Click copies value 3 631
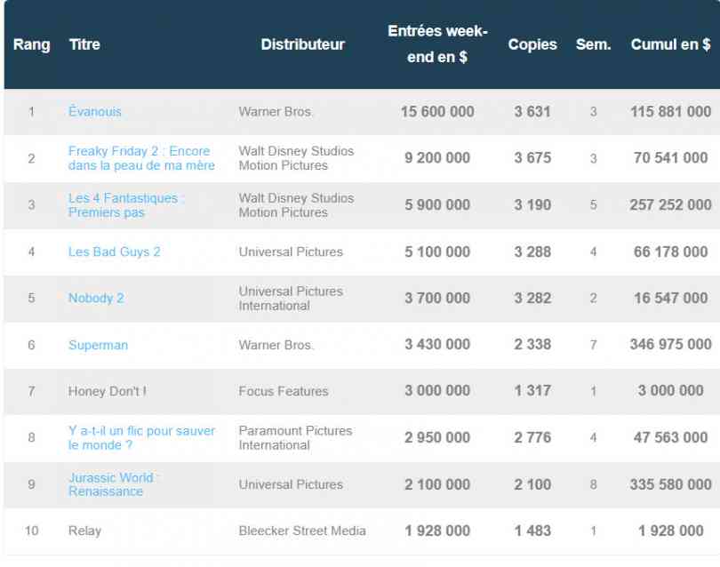The width and height of the screenshot is (720, 567). pos(532,112)
